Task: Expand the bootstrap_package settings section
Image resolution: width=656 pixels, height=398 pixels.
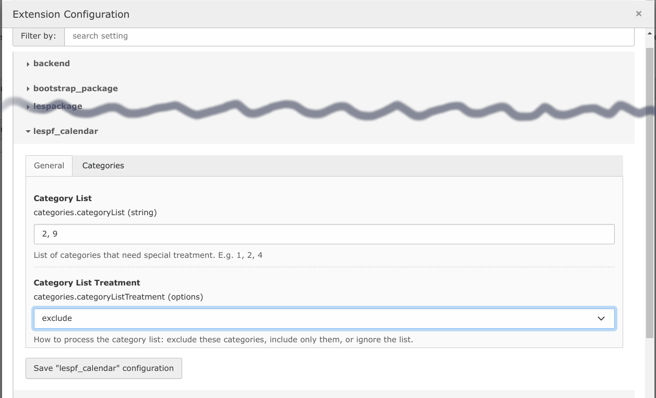Action: [75, 89]
